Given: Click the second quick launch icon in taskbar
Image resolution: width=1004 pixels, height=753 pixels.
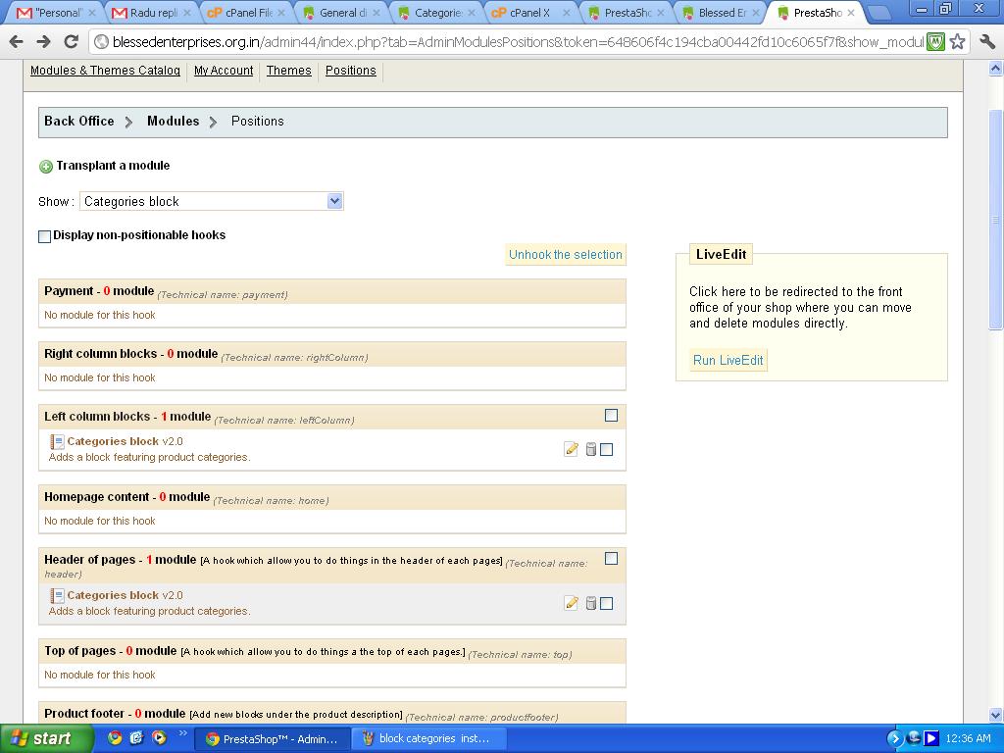Looking at the screenshot, I should [136, 738].
